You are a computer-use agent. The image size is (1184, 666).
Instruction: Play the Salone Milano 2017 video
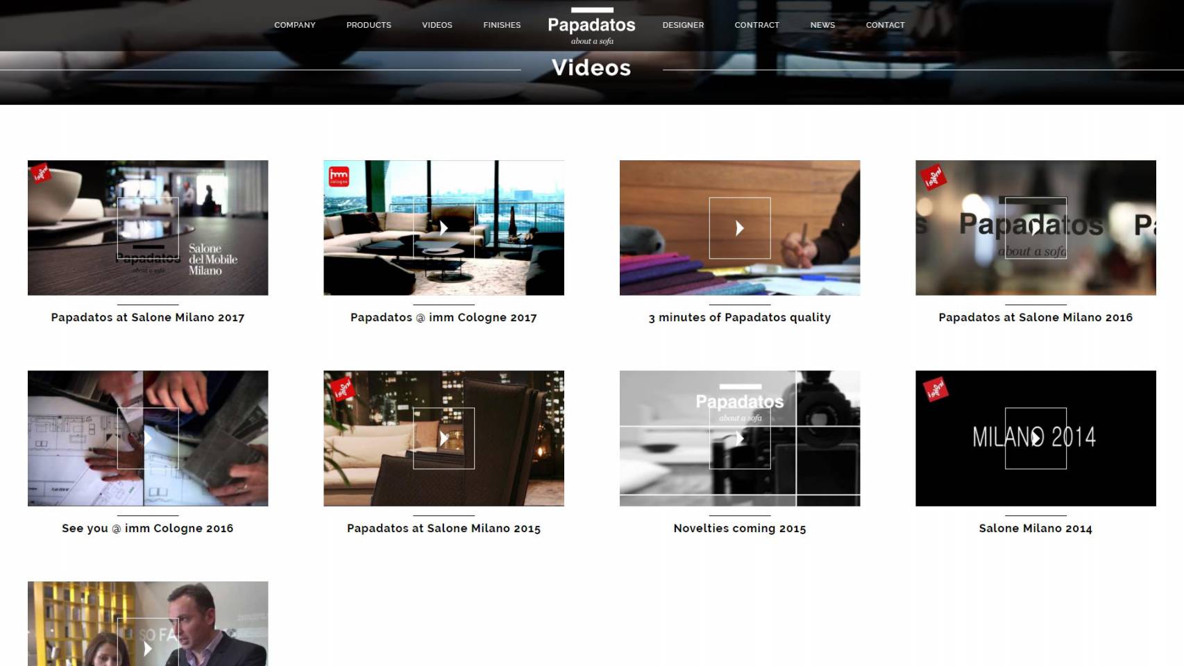[148, 228]
